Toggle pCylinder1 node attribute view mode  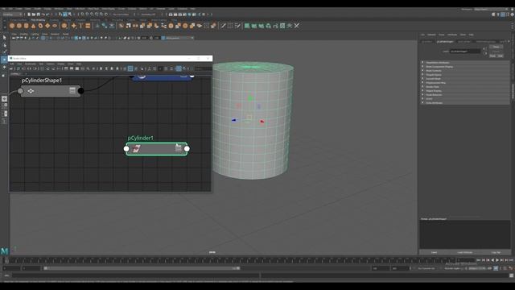click(179, 148)
